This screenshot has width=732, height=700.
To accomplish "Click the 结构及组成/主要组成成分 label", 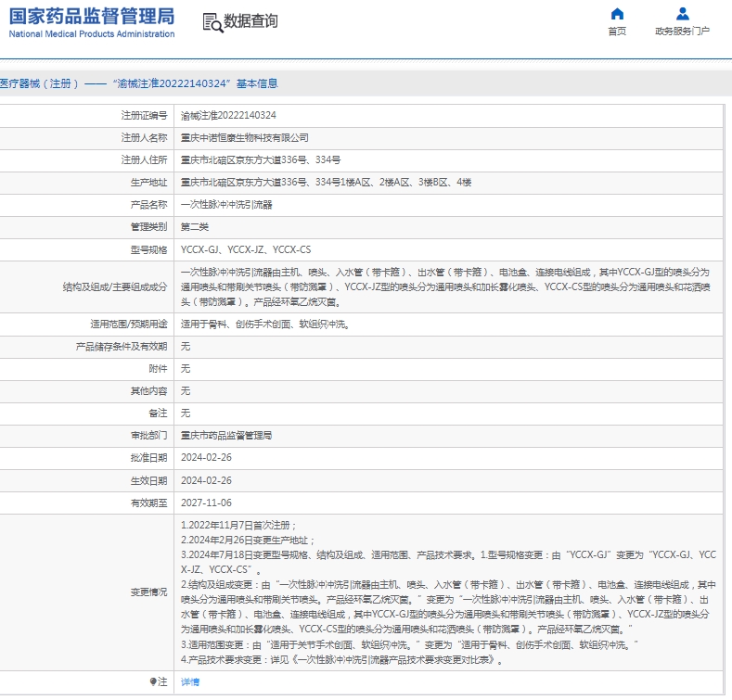I will point(115,287).
